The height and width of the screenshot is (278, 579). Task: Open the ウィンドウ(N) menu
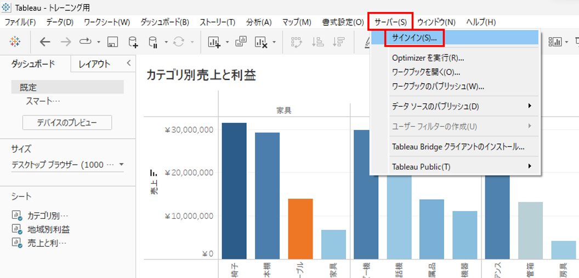tap(436, 22)
